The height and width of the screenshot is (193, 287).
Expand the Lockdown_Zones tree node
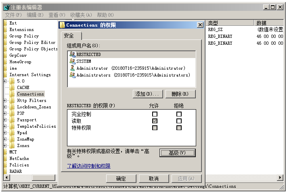5,107
